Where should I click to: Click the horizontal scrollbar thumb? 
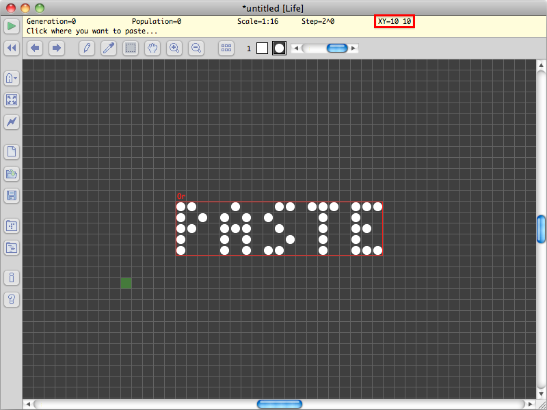pos(280,404)
